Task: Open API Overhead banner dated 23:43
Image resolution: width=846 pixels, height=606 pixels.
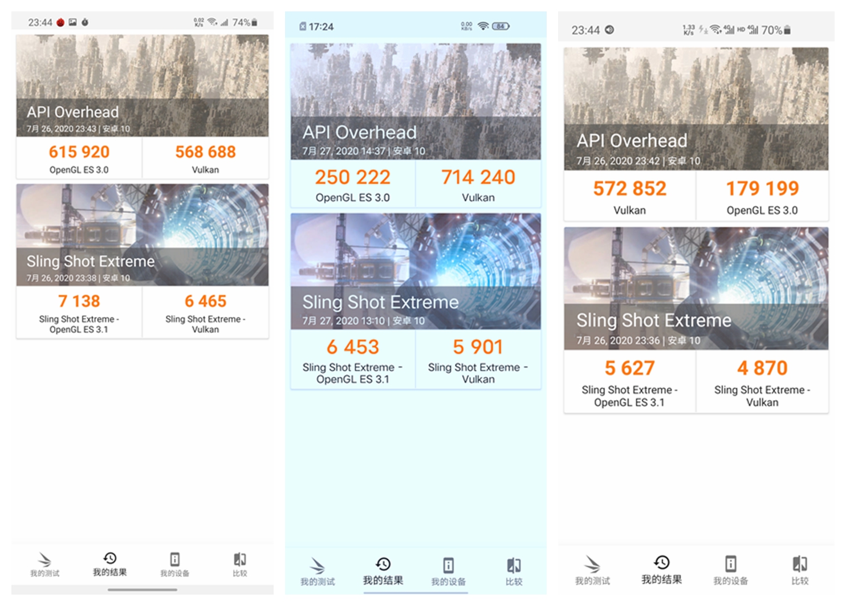Action: pos(143,86)
